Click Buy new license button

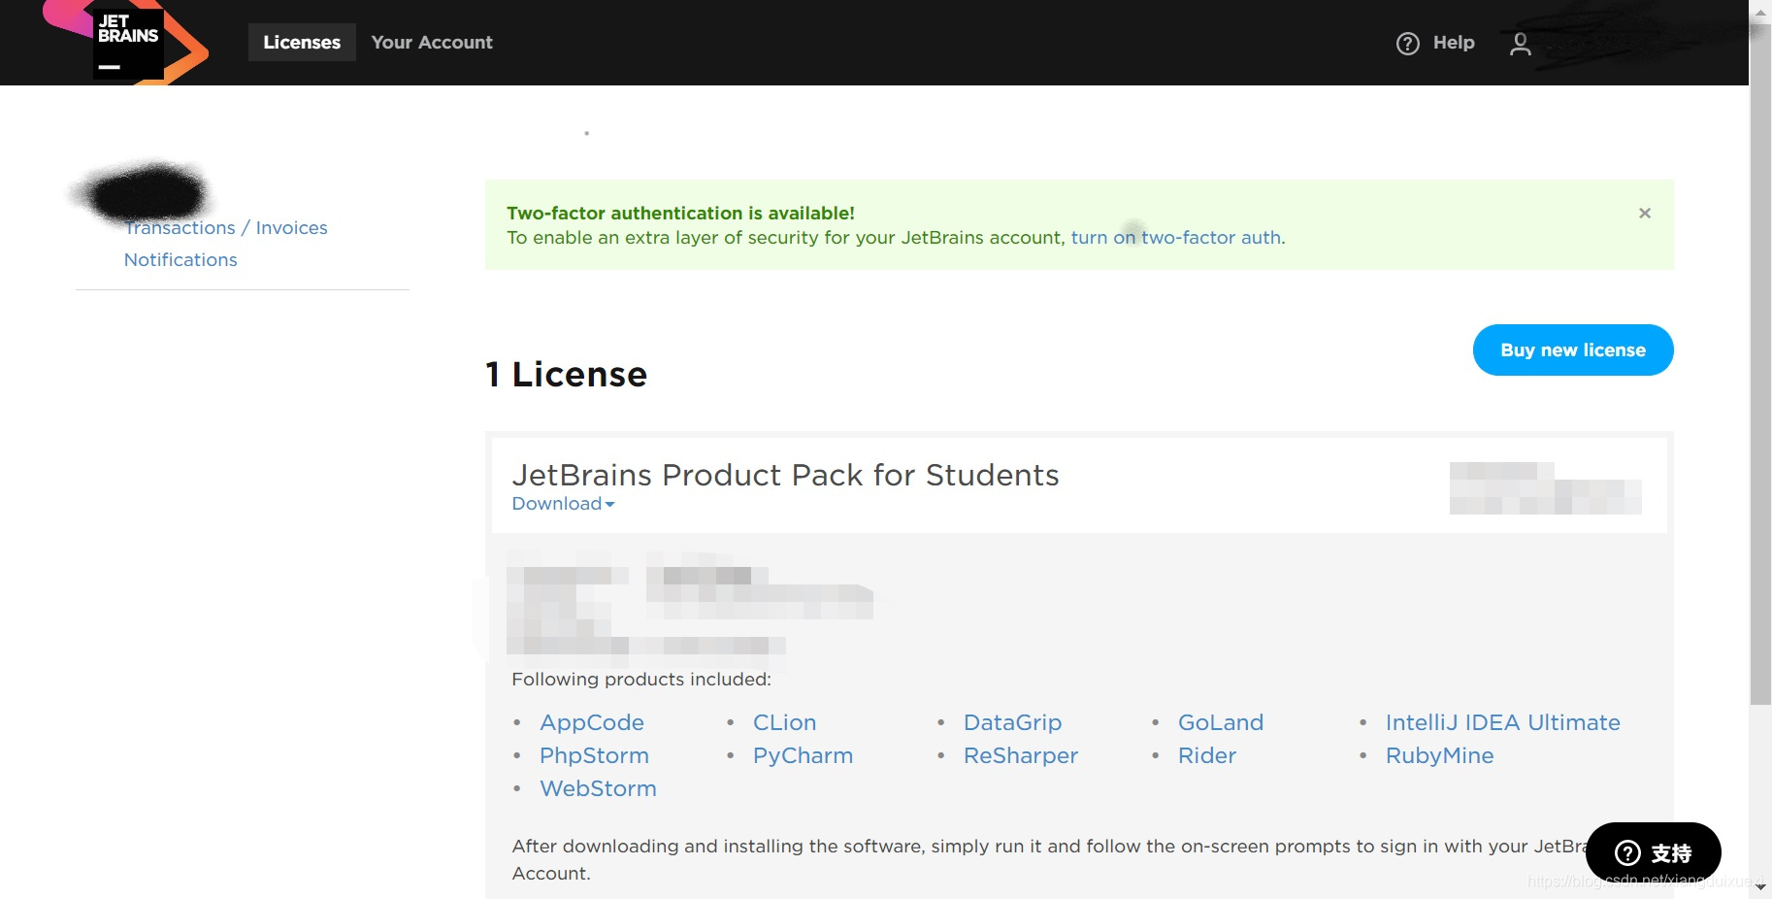point(1573,350)
